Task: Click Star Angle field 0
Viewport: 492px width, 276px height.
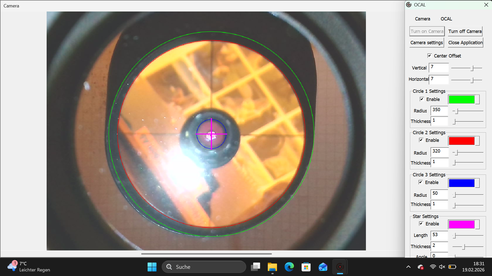Action: tap(439, 255)
